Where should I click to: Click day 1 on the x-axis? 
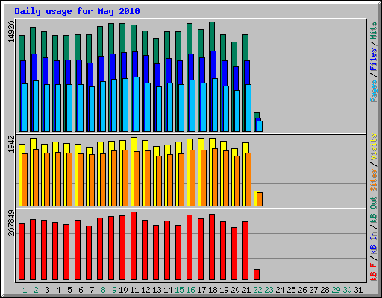pyautogui.click(x=25, y=290)
